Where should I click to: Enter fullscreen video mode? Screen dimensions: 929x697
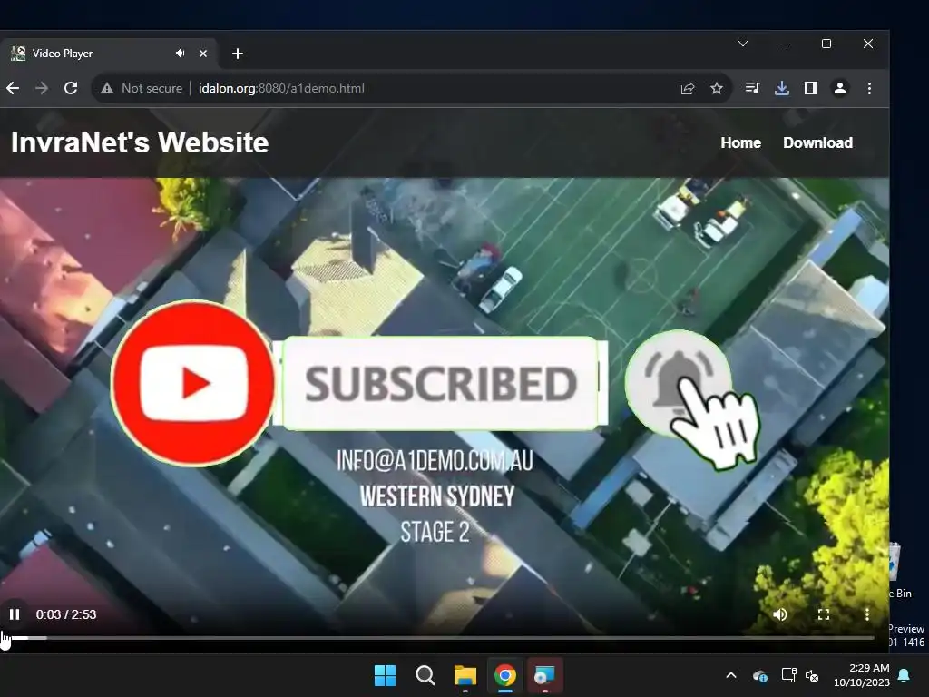point(824,614)
